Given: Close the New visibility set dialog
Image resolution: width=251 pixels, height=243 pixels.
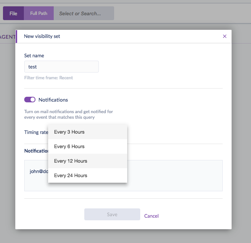Looking at the screenshot, I should click(x=225, y=36).
